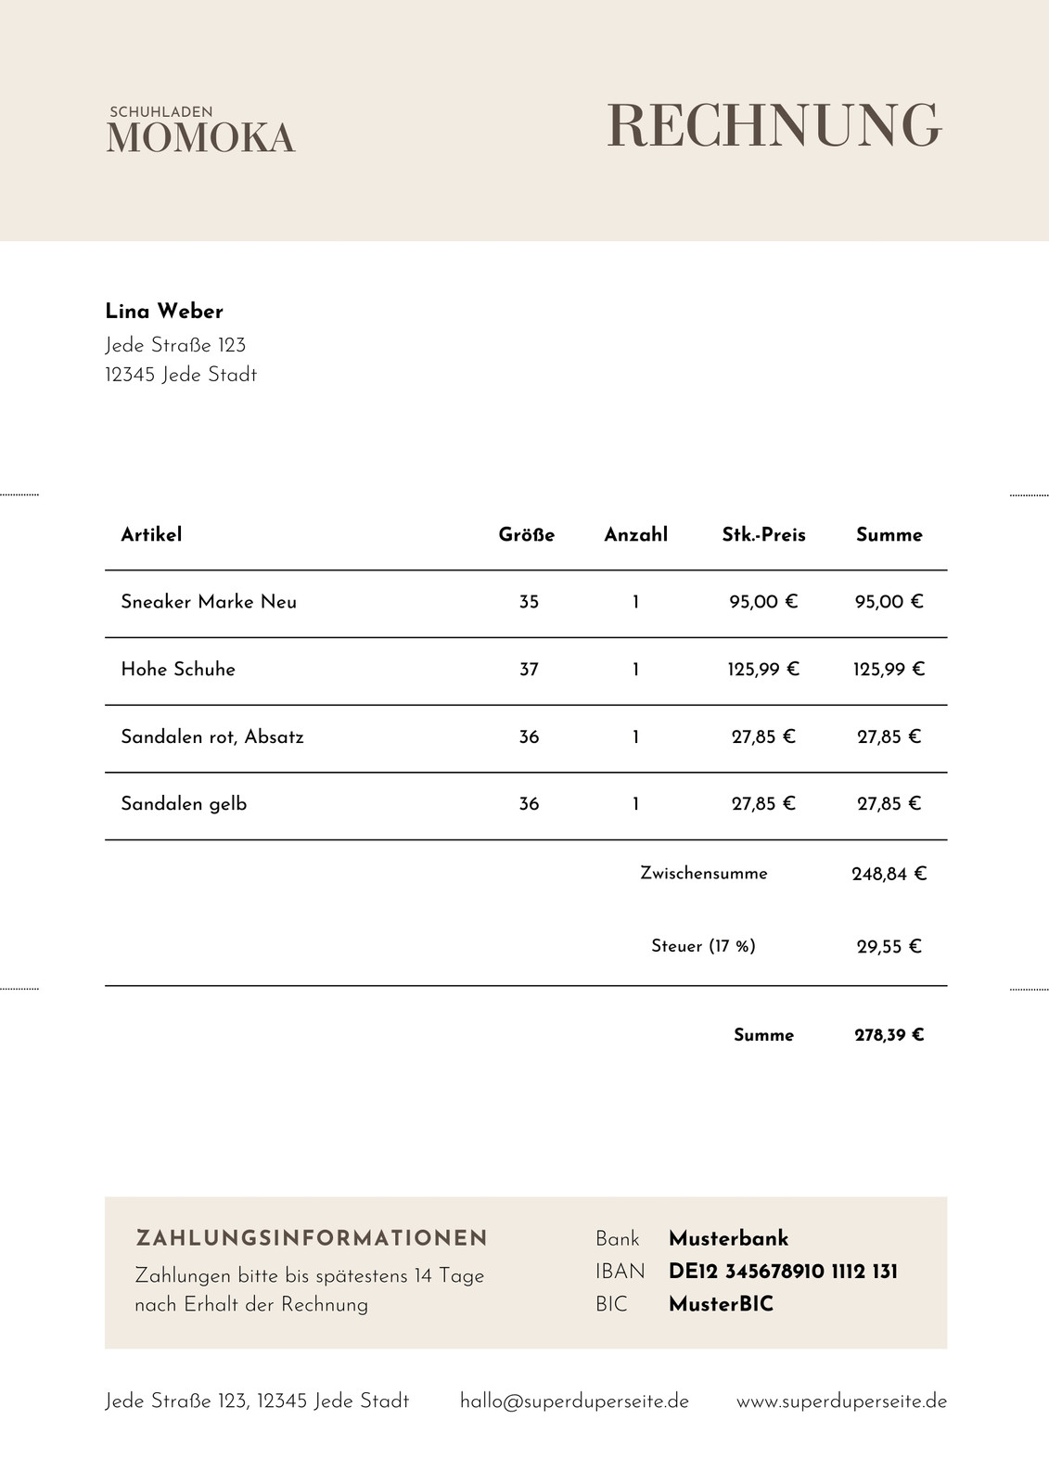Click size 37 in Hohe Schuhe row
The height and width of the screenshot is (1484, 1049).
[x=529, y=670]
